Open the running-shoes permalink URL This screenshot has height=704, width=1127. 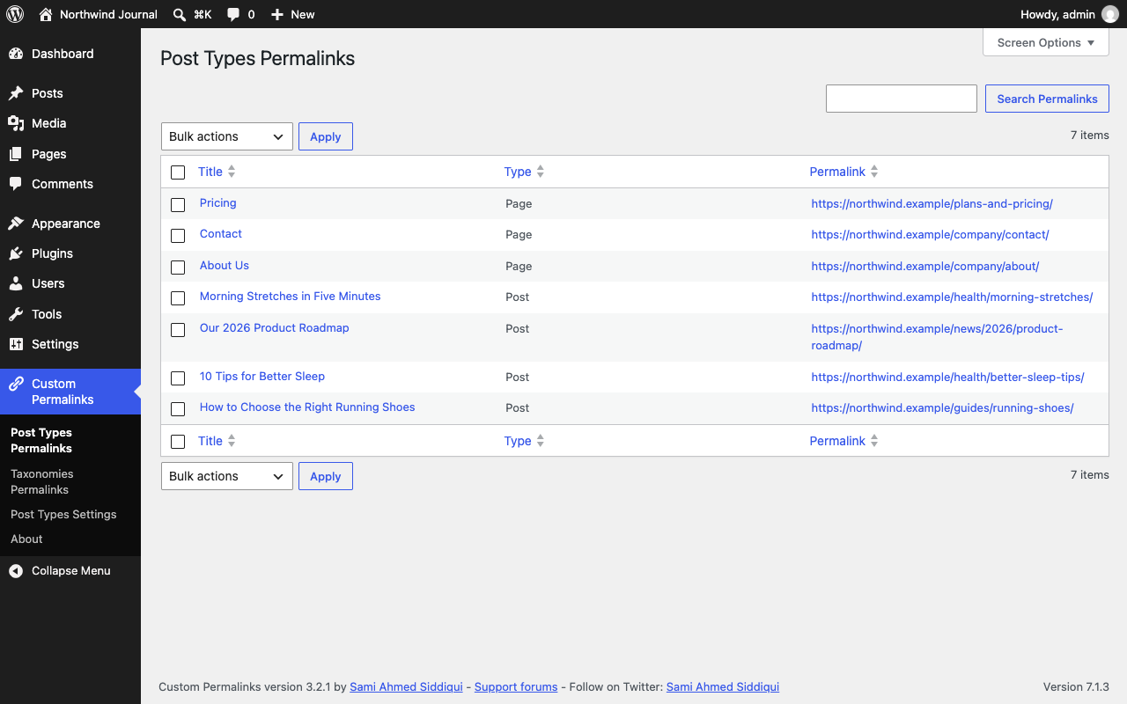click(x=942, y=407)
